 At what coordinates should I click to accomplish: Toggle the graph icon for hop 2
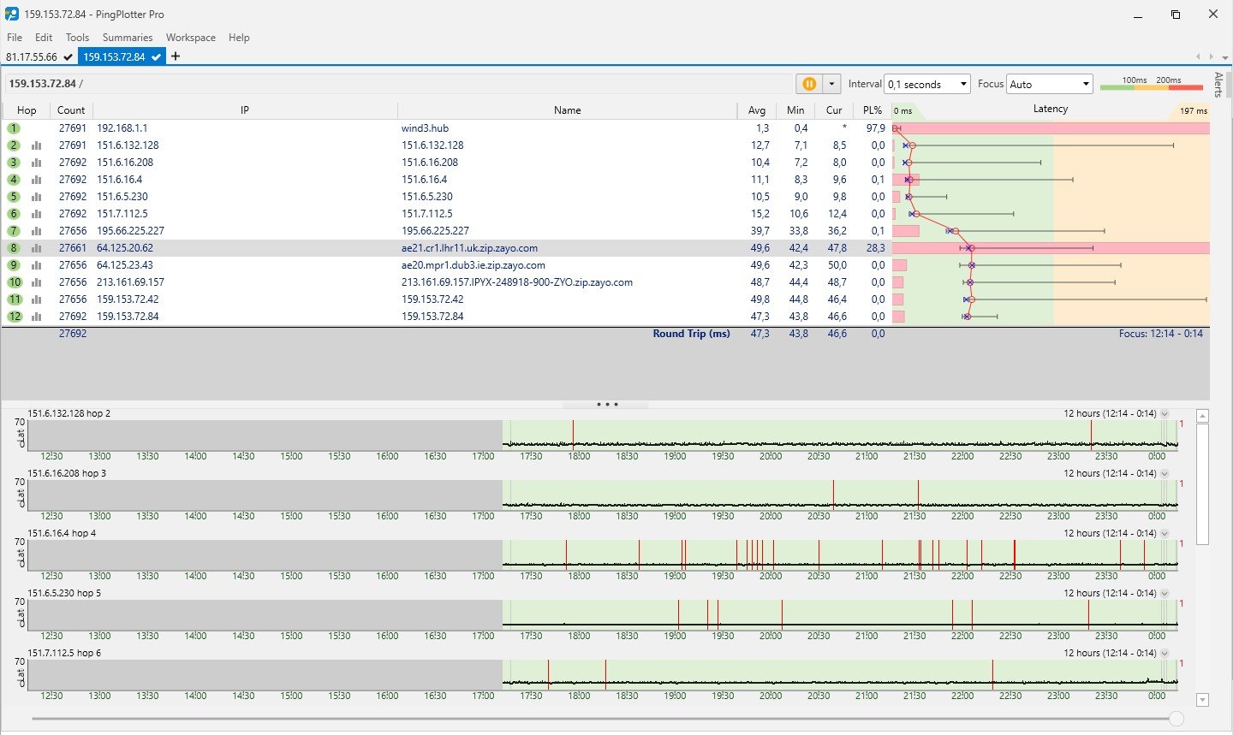(x=37, y=145)
